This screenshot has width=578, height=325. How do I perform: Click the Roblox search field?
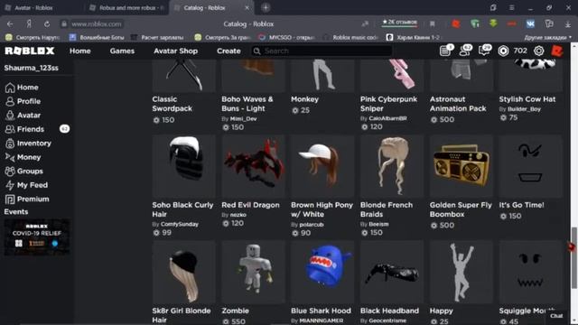[322, 51]
